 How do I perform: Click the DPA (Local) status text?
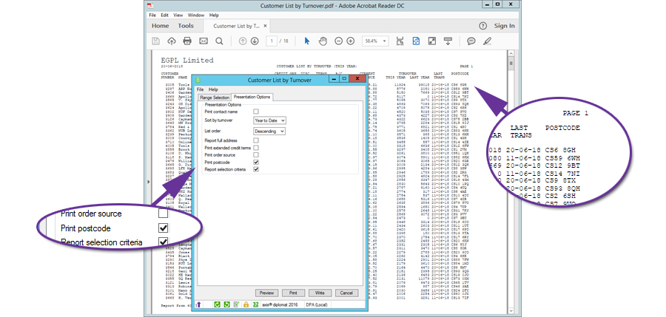point(317,304)
